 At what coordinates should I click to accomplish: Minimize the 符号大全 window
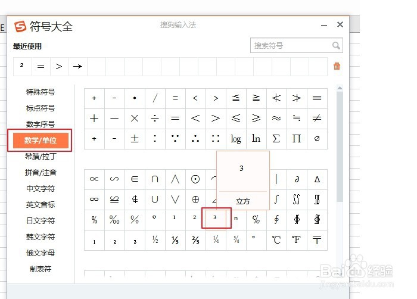pyautogui.click(x=324, y=26)
